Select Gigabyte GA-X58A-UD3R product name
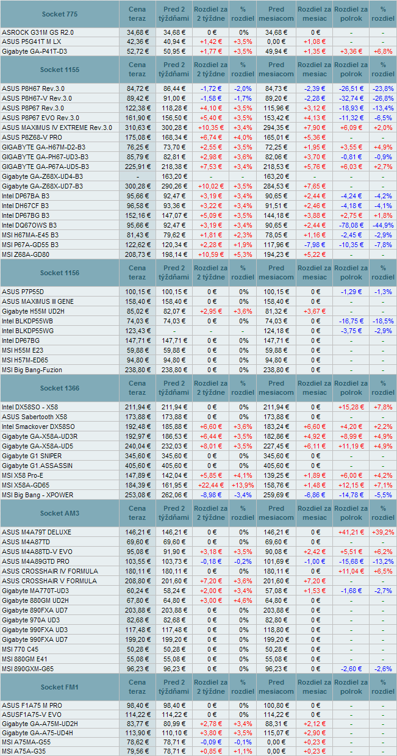The height and width of the screenshot is (756, 397). point(40,436)
